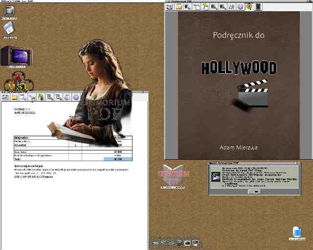Select the blue trash can desktop icon

[x=296, y=232]
